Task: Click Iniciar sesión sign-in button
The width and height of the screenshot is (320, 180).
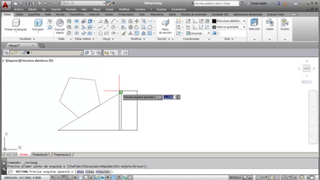Action: click(257, 3)
